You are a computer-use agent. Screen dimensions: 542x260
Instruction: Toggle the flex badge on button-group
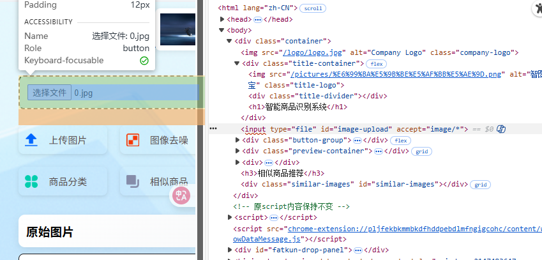point(401,141)
